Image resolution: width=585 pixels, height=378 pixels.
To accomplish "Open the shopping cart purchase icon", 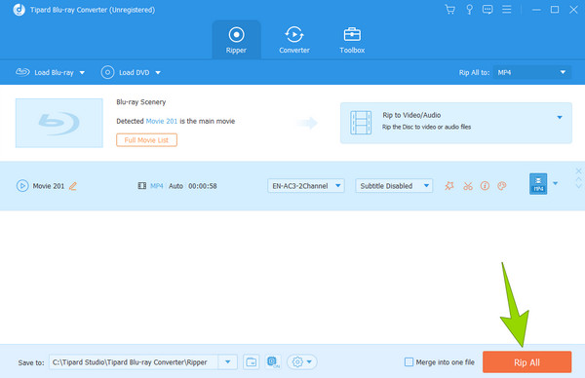I will point(449,10).
